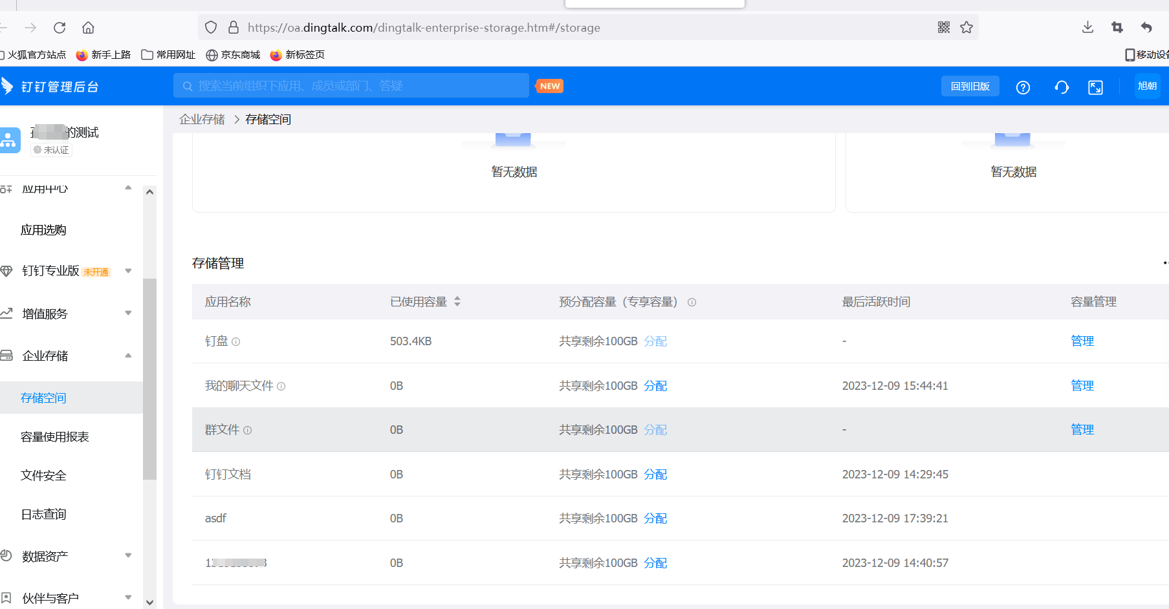Open the 旭朝 user avatar menu
The image size is (1169, 609).
click(x=1147, y=86)
